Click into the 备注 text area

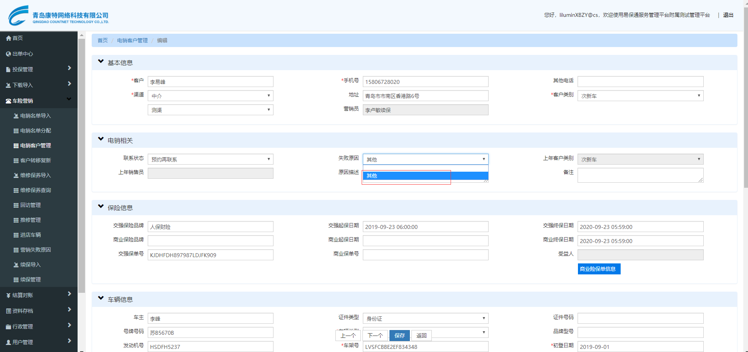[640, 175]
